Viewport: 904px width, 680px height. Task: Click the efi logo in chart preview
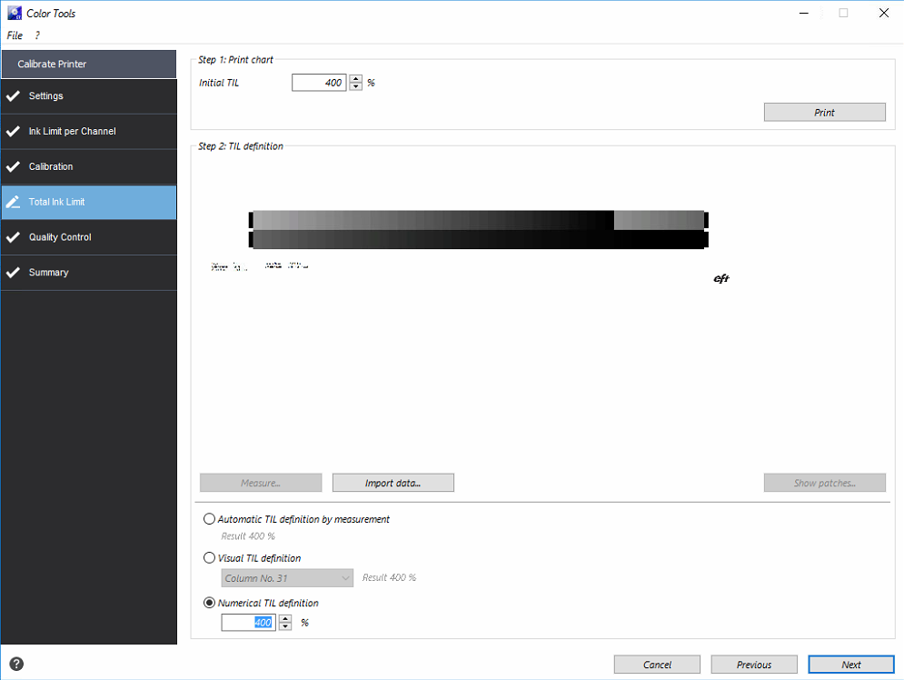[x=721, y=278]
